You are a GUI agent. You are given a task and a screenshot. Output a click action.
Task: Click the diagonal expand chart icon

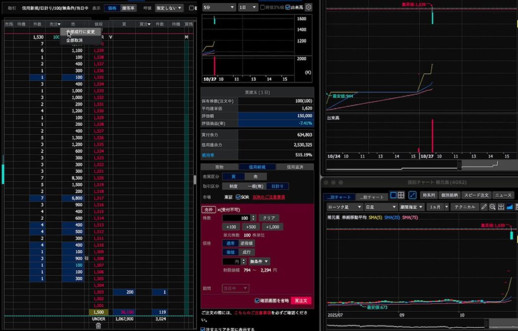pyautogui.click(x=413, y=195)
